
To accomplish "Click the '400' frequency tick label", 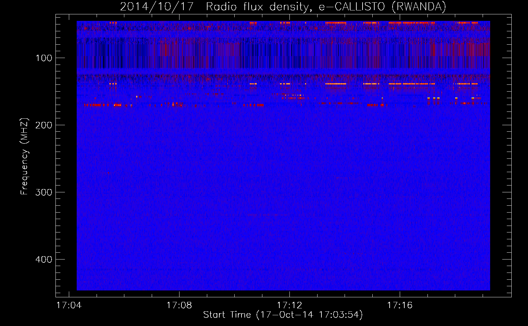I will [44, 259].
